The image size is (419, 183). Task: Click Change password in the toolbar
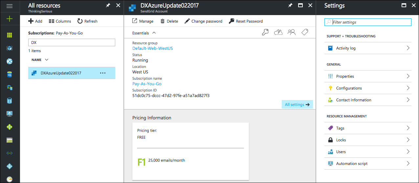203,21
